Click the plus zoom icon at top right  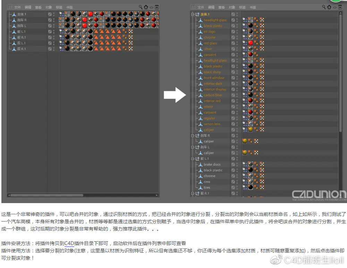[x=340, y=7]
